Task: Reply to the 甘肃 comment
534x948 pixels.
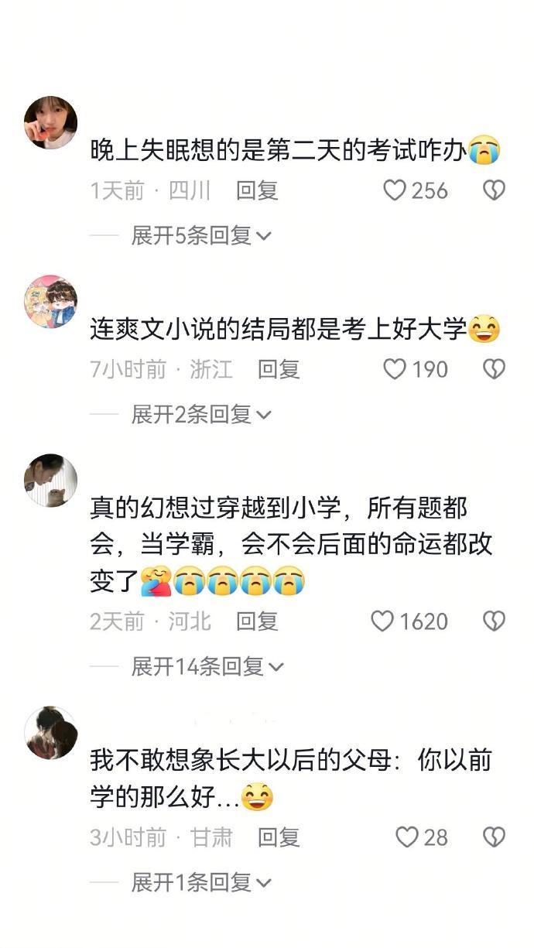Action: tap(279, 837)
